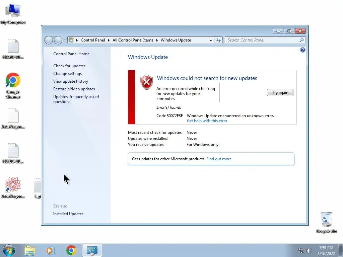Click the Try again button
Screen dimensions: 343x257
coord(280,93)
